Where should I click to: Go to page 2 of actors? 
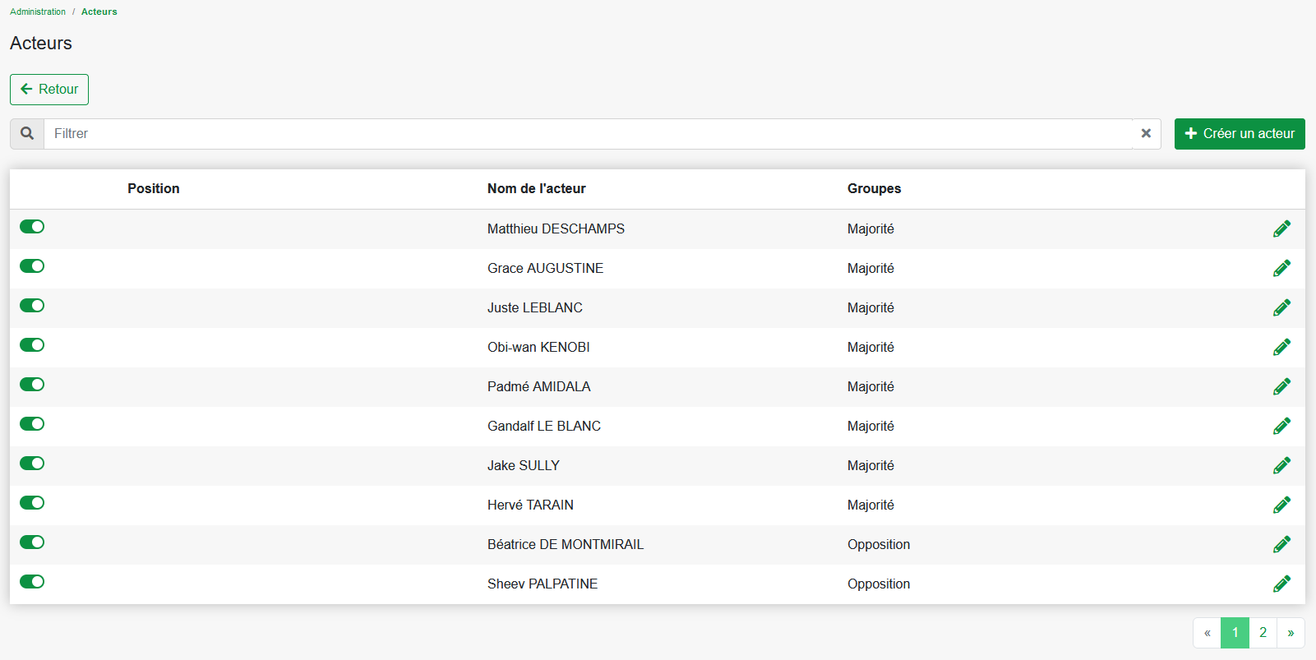1263,633
